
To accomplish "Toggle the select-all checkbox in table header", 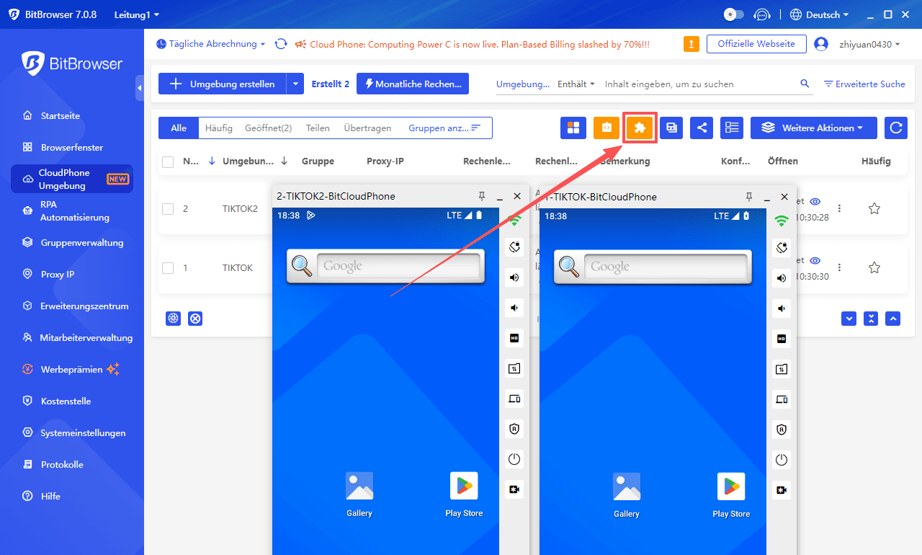I will click(x=168, y=161).
